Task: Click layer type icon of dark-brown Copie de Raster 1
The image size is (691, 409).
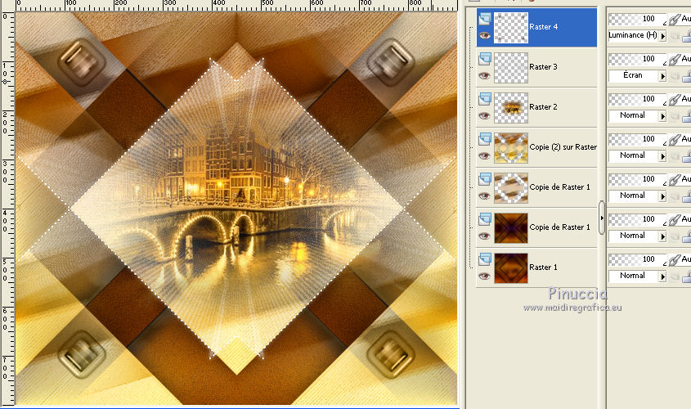Action: (x=485, y=219)
